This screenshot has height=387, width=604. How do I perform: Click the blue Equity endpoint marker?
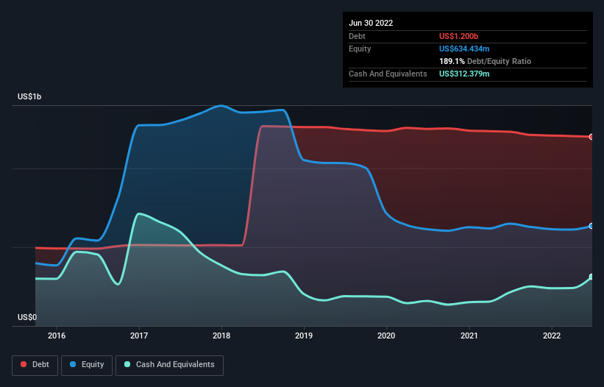tap(591, 226)
